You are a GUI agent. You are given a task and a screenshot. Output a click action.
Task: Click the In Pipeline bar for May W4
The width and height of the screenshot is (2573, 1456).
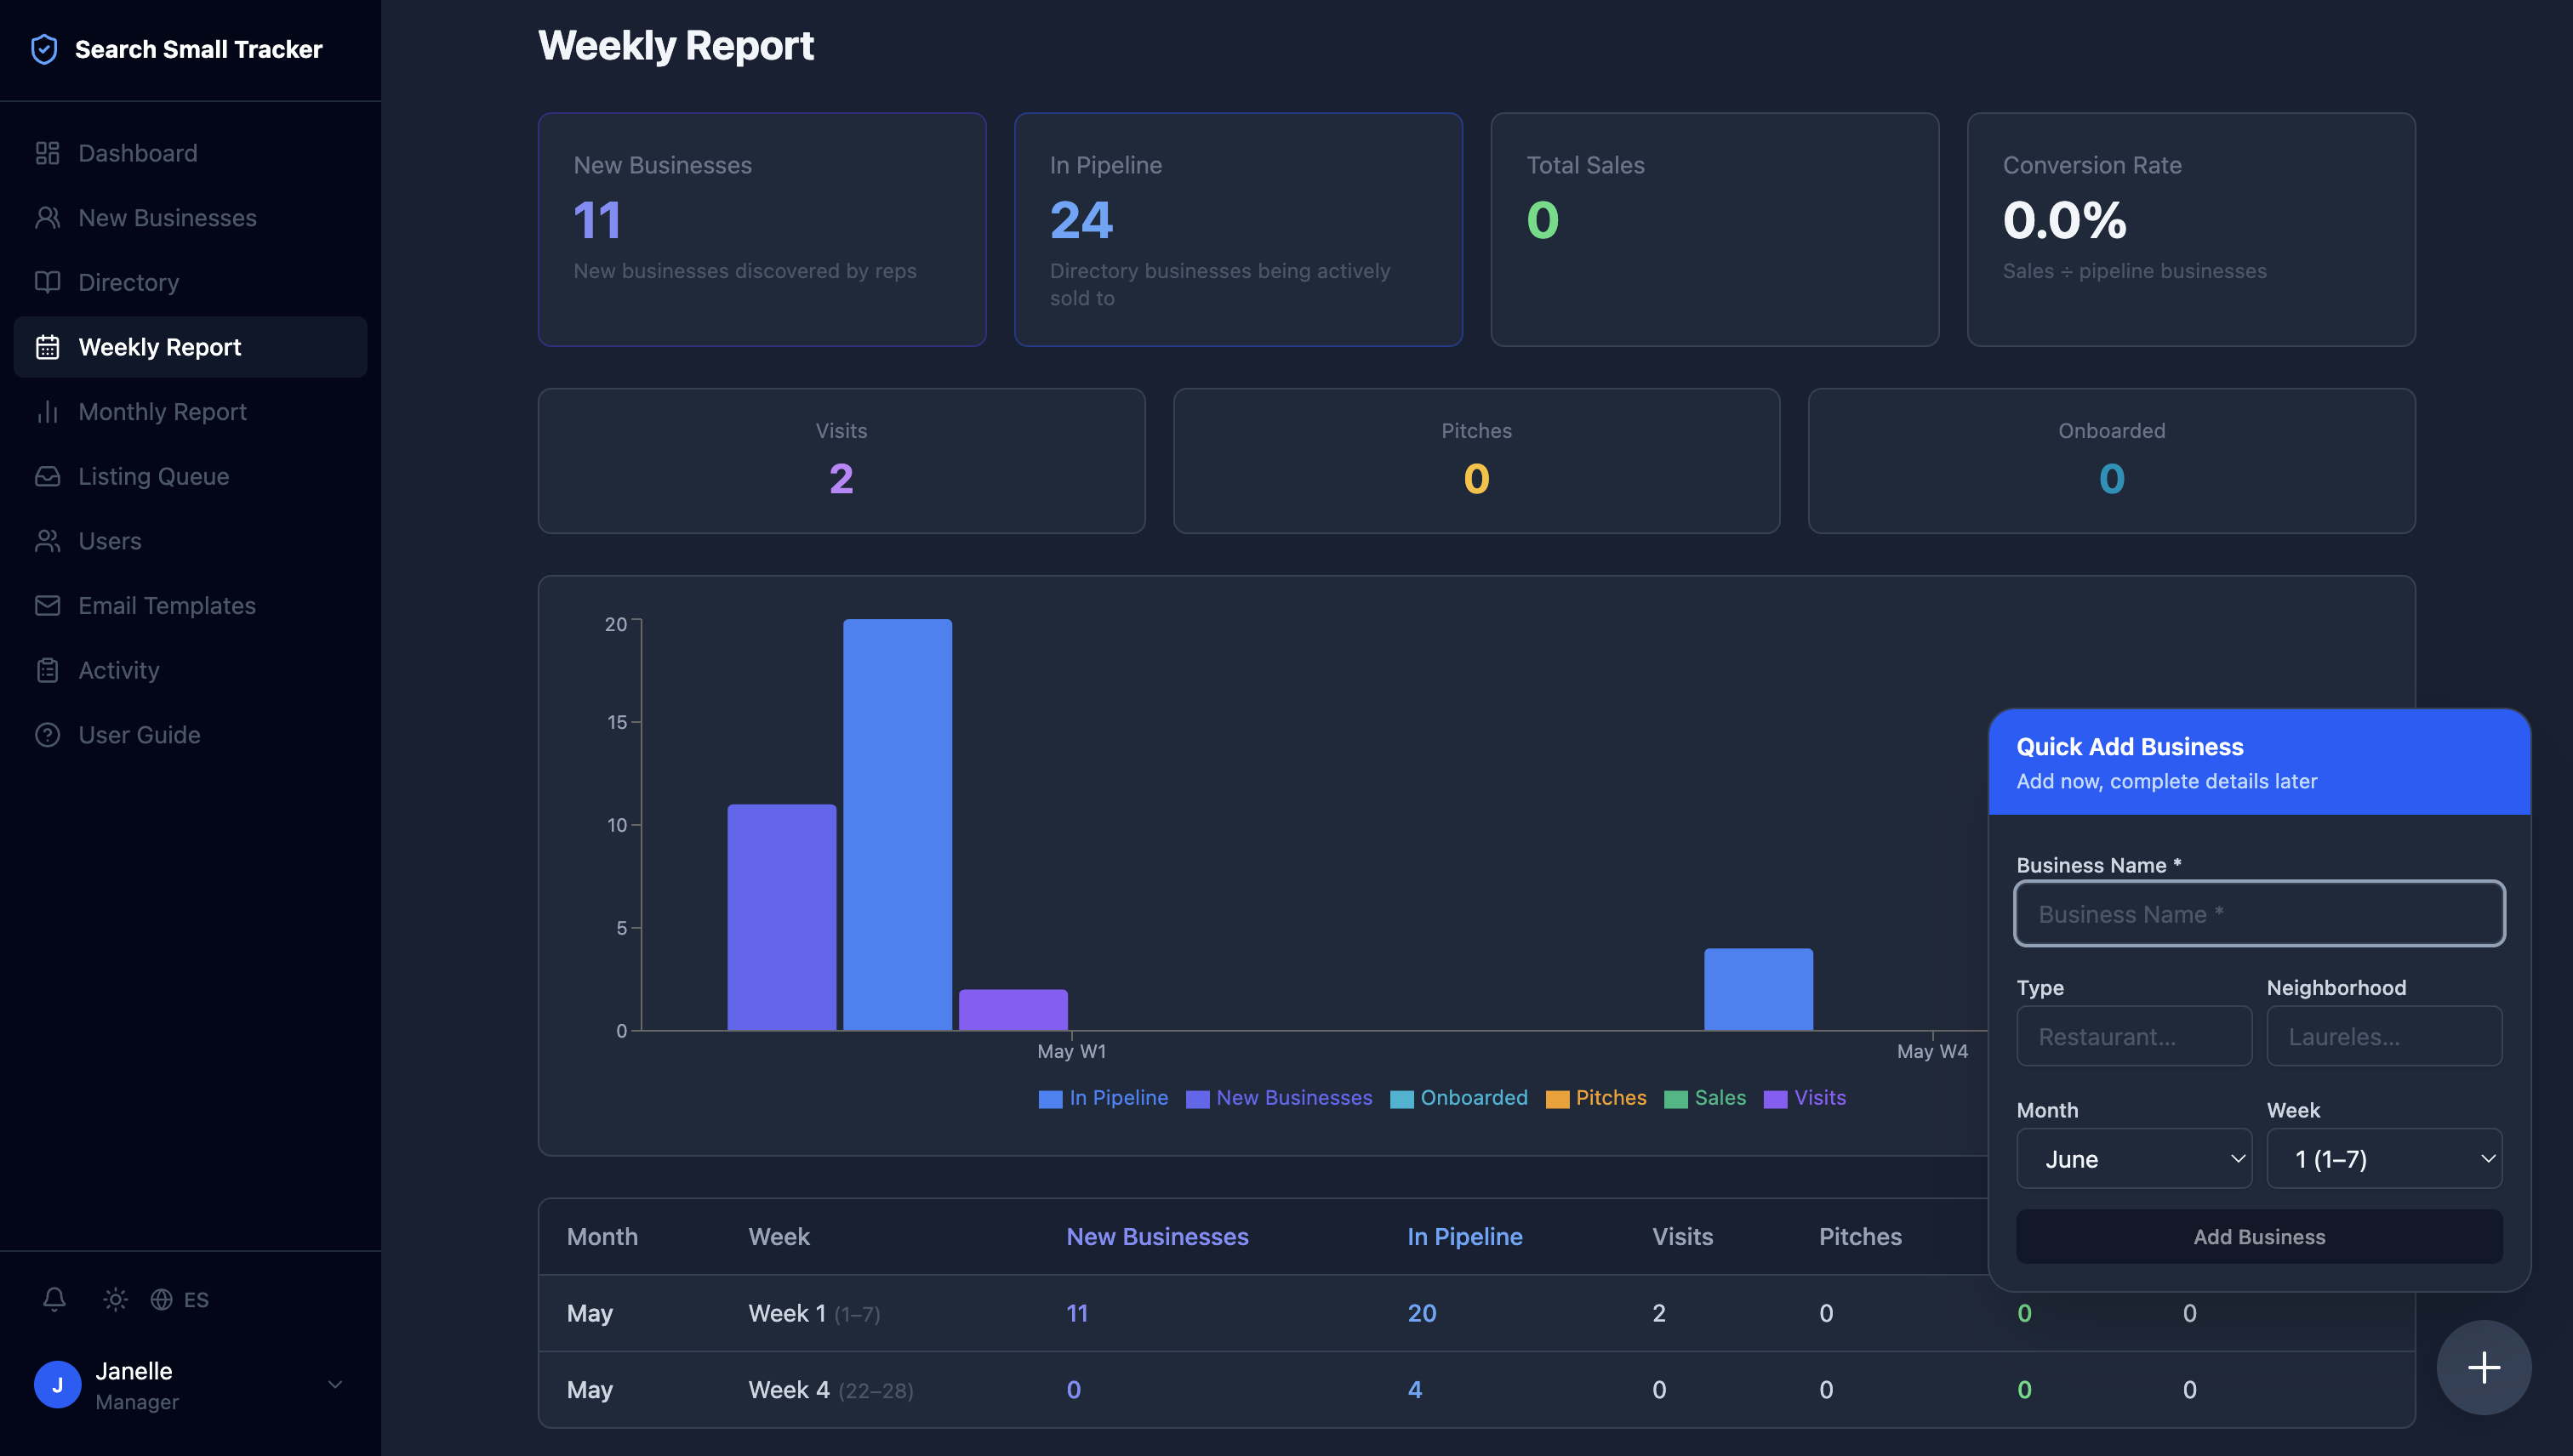pos(1758,989)
